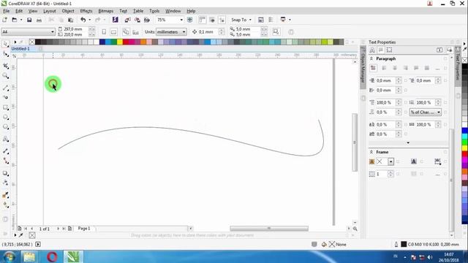Open Opera from the Windows taskbar
The width and height of the screenshot is (468, 263).
[x=52, y=256]
